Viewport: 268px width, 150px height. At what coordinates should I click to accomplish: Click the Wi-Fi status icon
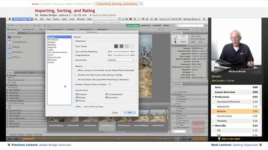(143, 19)
